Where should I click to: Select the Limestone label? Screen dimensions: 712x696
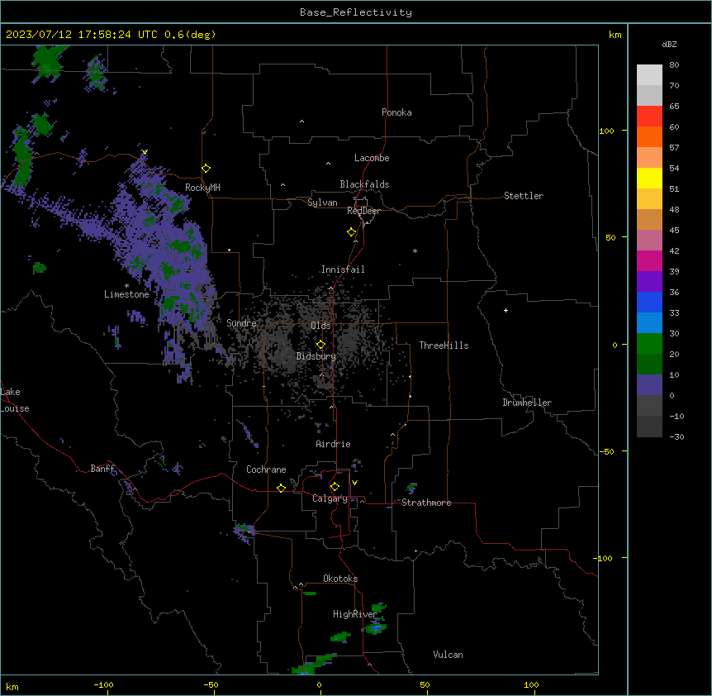pos(126,294)
